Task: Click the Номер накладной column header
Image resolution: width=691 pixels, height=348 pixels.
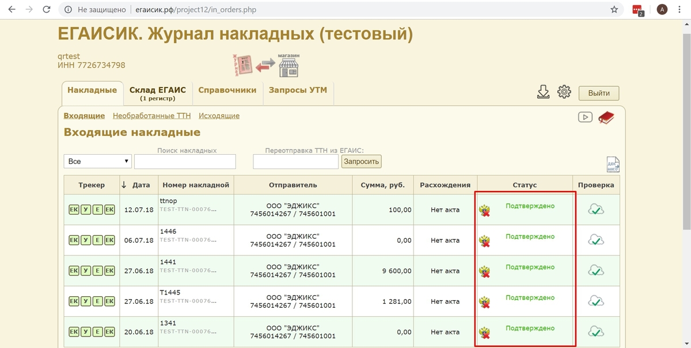Action: pyautogui.click(x=196, y=185)
